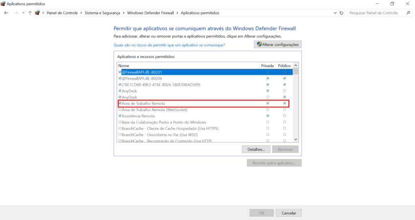Screen dimensions: 415x220
Task: Open recent locations dropdown arrow
Action: pos(23,13)
